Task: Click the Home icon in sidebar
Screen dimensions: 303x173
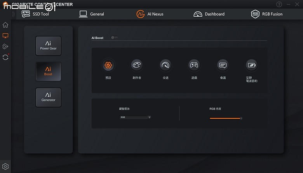Action: [x=5, y=25]
